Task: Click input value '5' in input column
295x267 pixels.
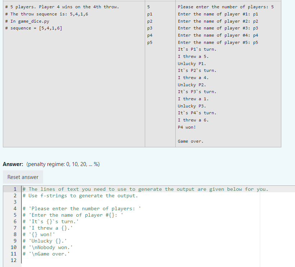Action: [148, 7]
